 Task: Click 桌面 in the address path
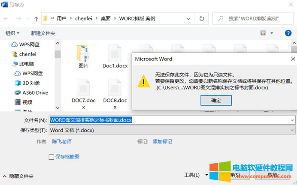(106, 18)
